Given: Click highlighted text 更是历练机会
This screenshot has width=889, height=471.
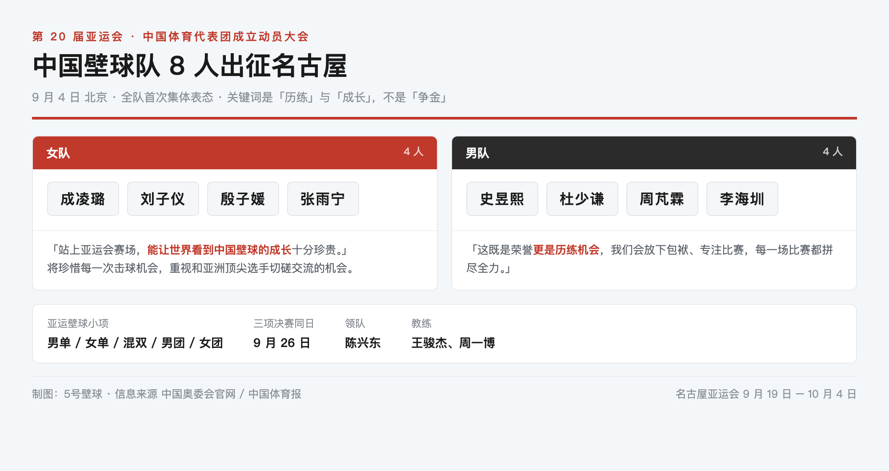Looking at the screenshot, I should click(x=566, y=250).
